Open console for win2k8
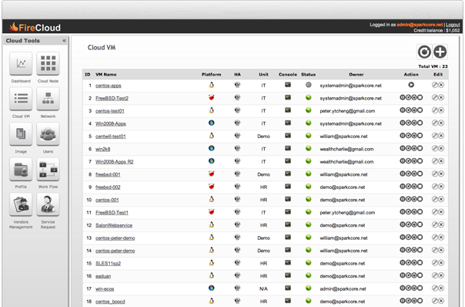 (x=288, y=148)
